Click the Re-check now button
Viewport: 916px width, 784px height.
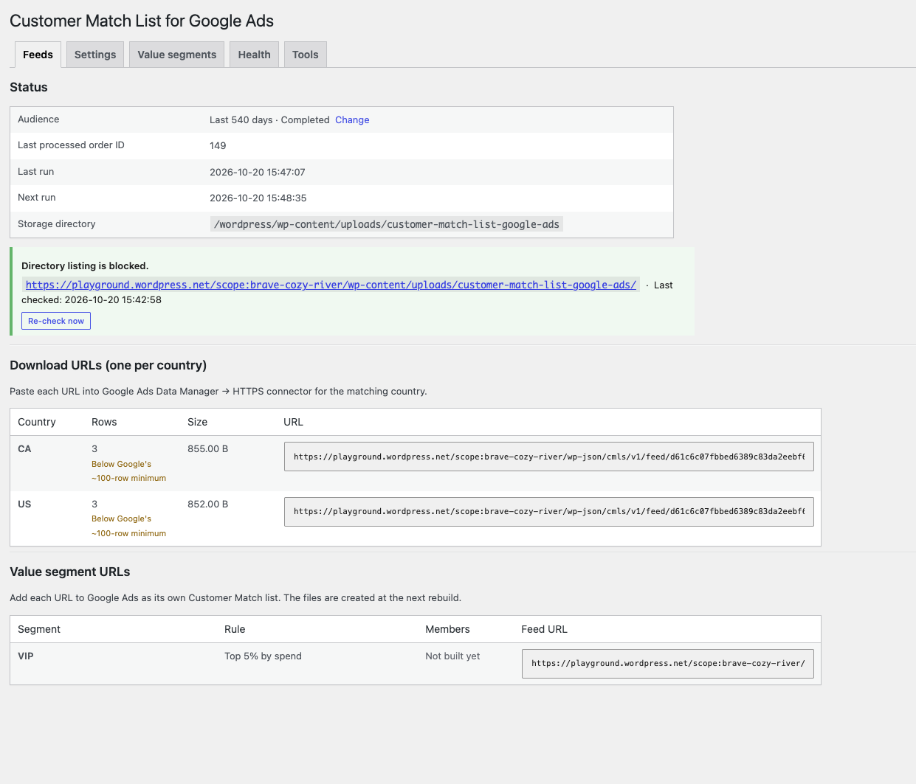[x=56, y=321]
